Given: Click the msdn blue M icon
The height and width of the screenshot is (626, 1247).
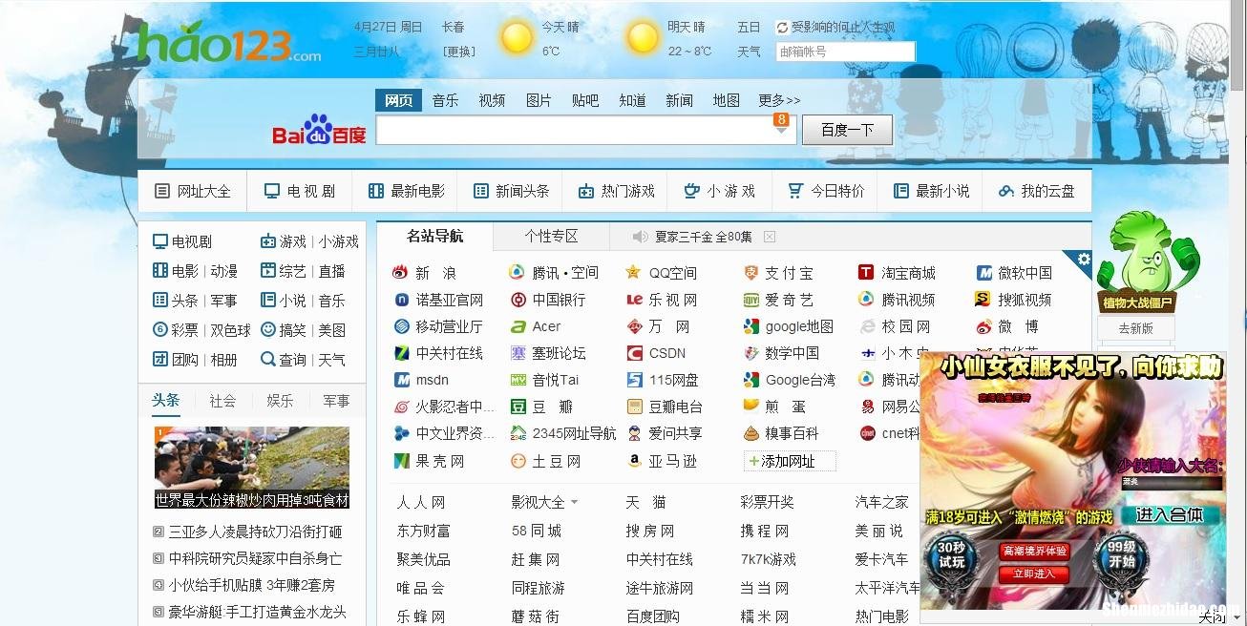Looking at the screenshot, I should 401,380.
